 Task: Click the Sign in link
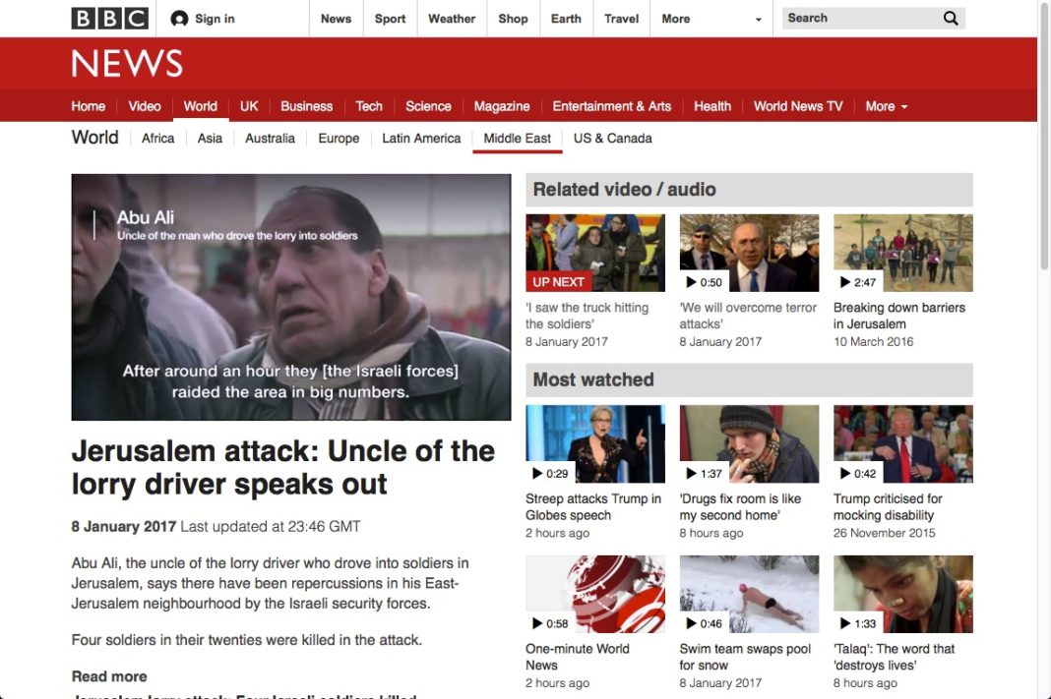(215, 19)
